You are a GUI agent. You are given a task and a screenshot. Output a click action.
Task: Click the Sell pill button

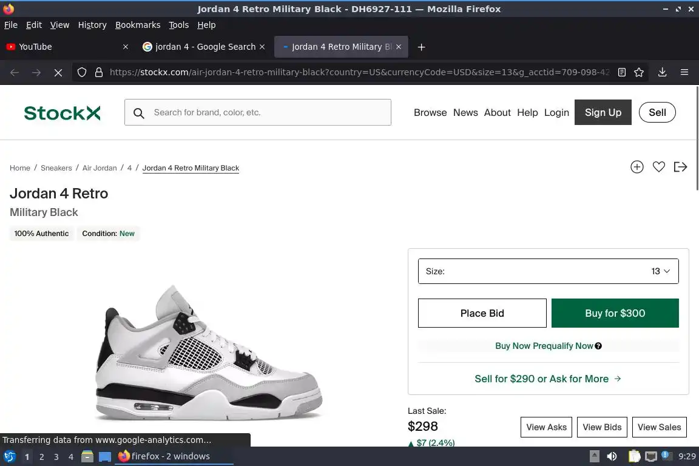pyautogui.click(x=657, y=112)
